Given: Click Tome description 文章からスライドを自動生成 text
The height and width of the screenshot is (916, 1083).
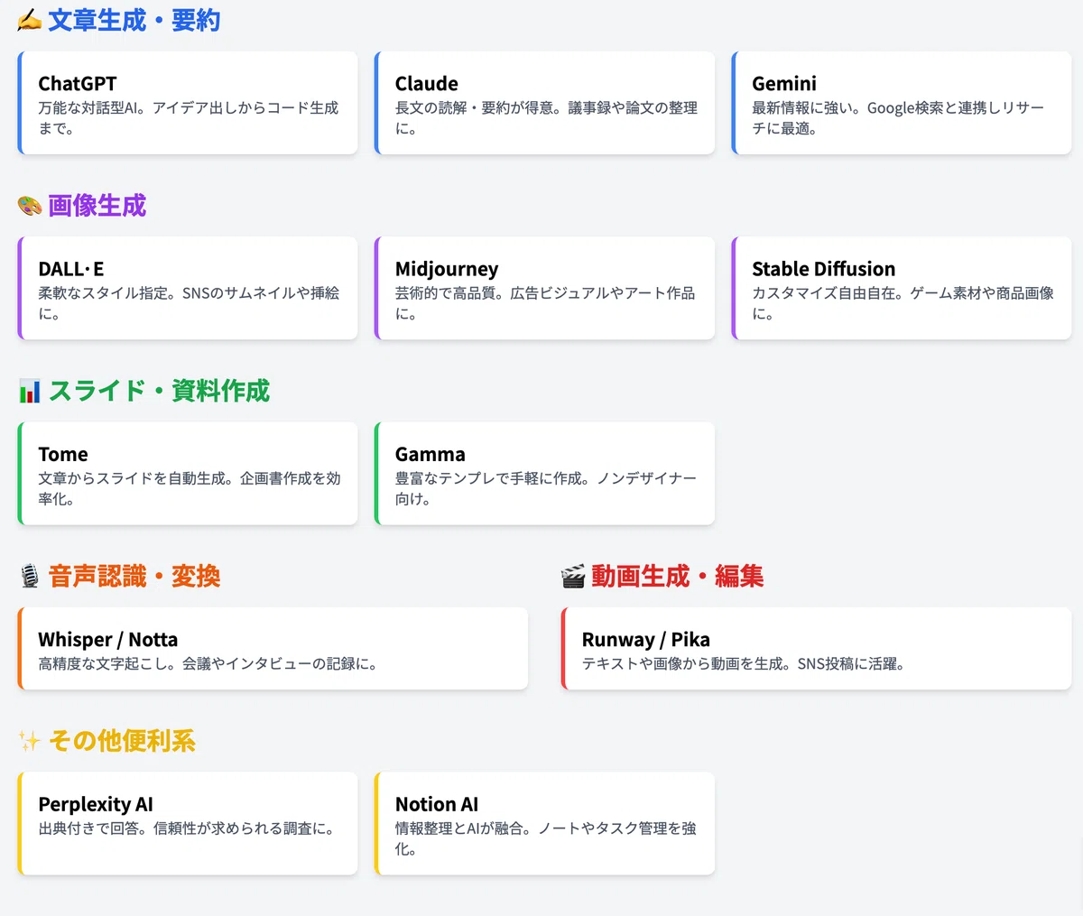Looking at the screenshot, I should click(131, 478).
